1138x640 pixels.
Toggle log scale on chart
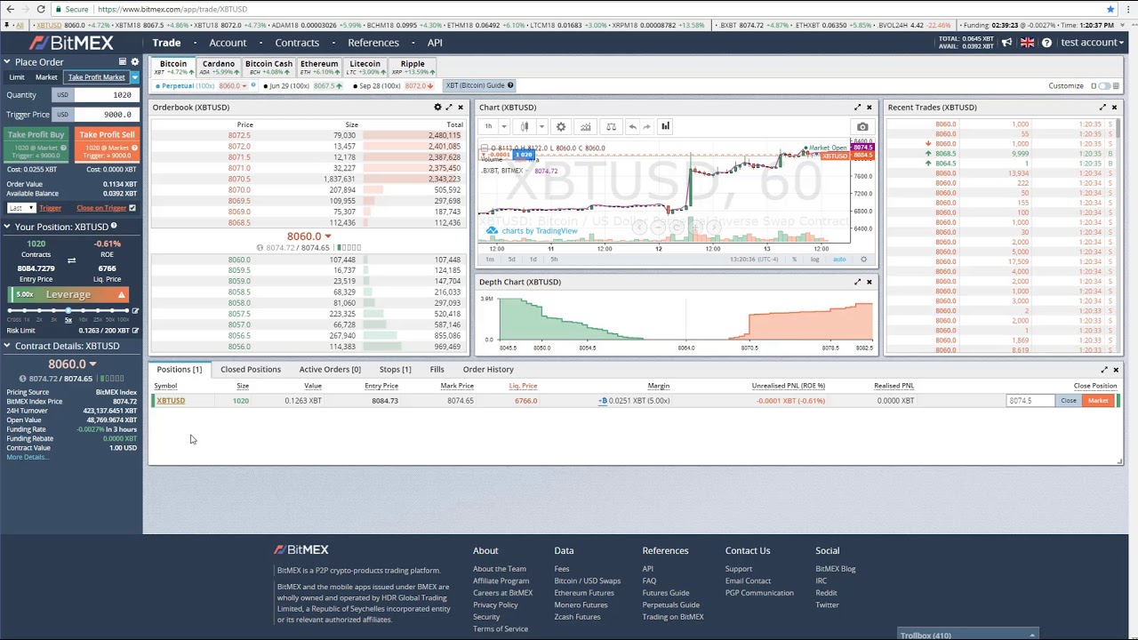(814, 260)
